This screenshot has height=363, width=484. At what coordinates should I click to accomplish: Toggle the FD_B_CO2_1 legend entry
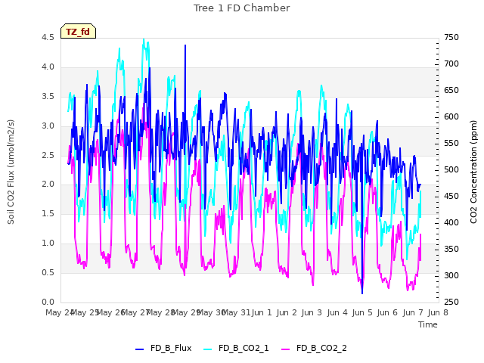coord(236,348)
